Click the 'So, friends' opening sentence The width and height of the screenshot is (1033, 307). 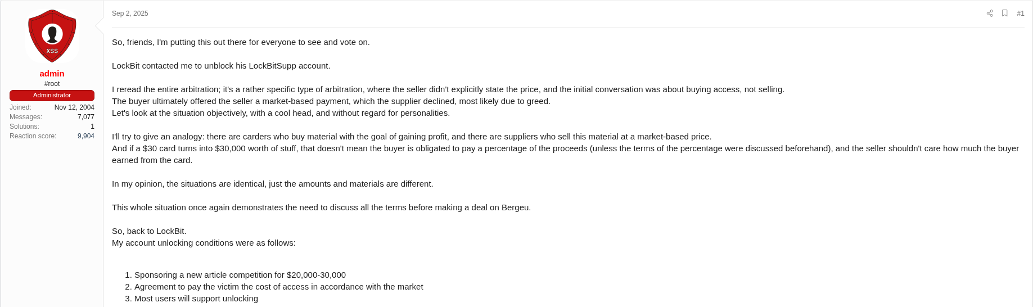point(241,42)
